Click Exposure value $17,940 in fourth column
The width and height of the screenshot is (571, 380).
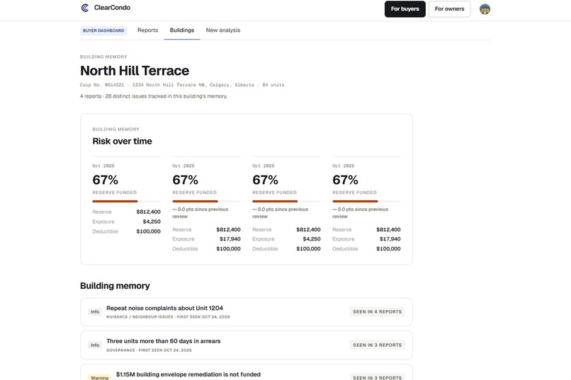[x=390, y=239]
